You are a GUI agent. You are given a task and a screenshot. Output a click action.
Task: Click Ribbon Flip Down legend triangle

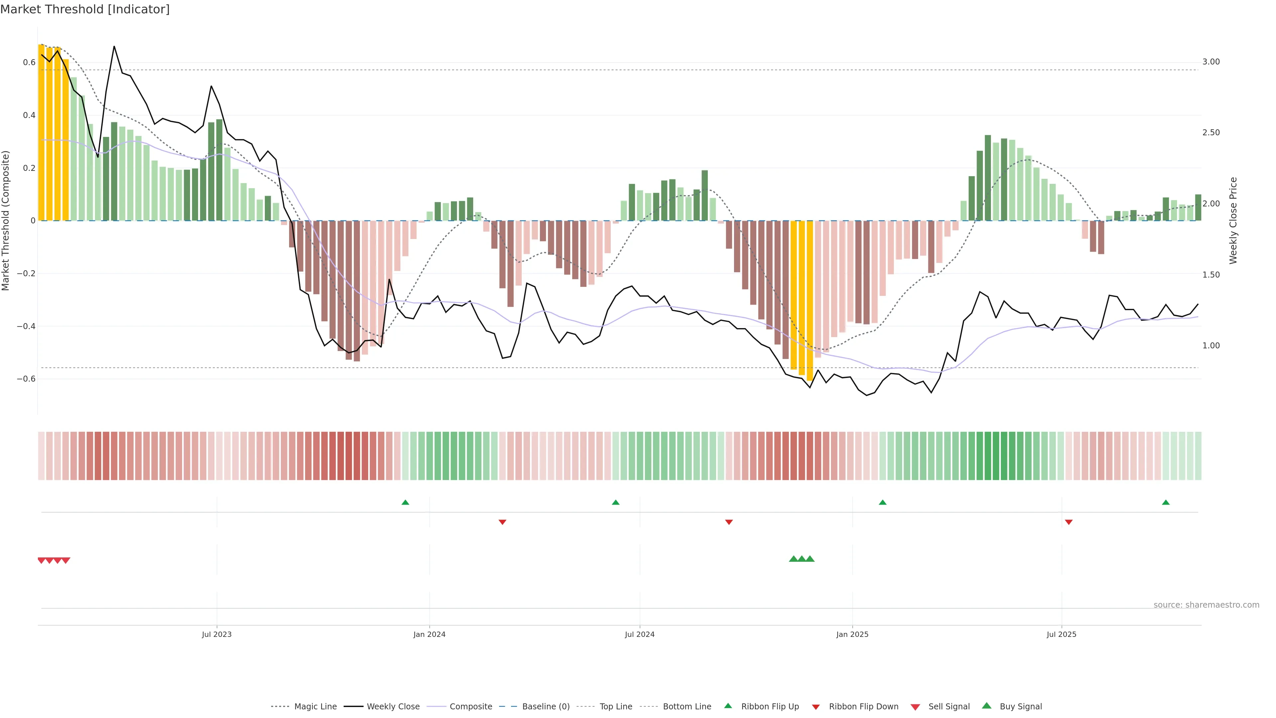[x=816, y=707]
